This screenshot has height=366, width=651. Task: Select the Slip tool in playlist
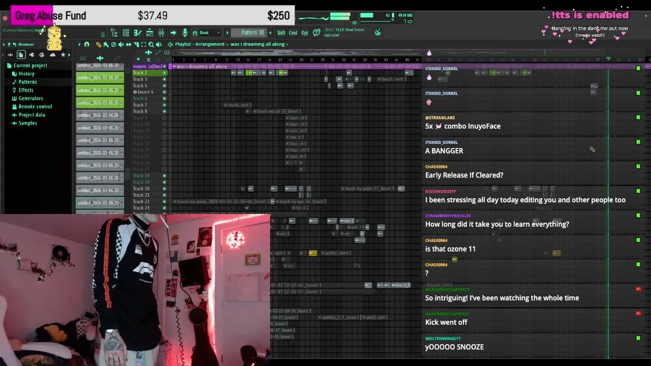(x=129, y=44)
